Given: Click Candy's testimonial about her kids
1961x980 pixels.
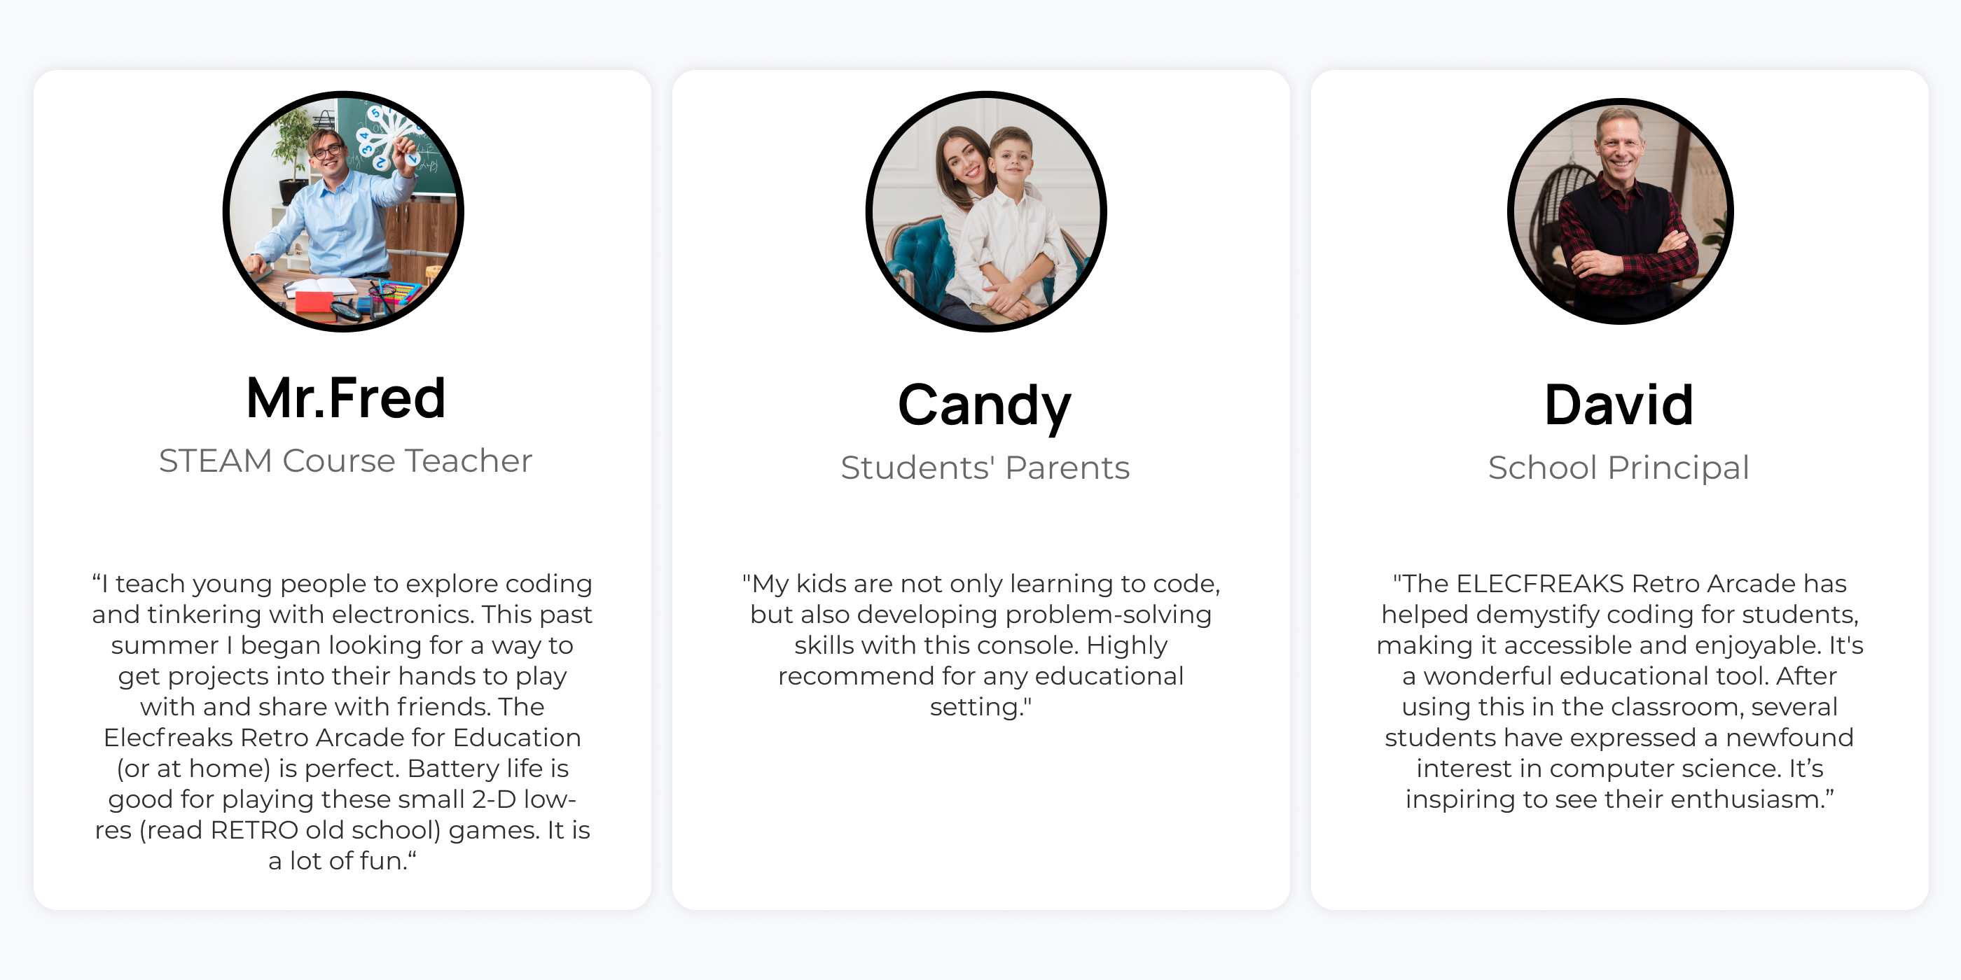Looking at the screenshot, I should click(x=981, y=645).
